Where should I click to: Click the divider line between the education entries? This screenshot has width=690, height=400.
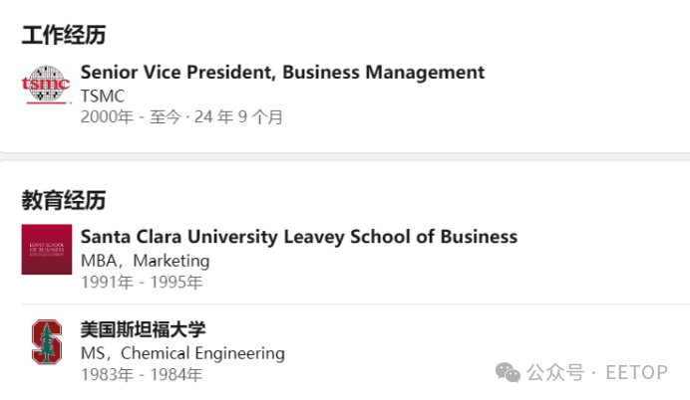356,303
